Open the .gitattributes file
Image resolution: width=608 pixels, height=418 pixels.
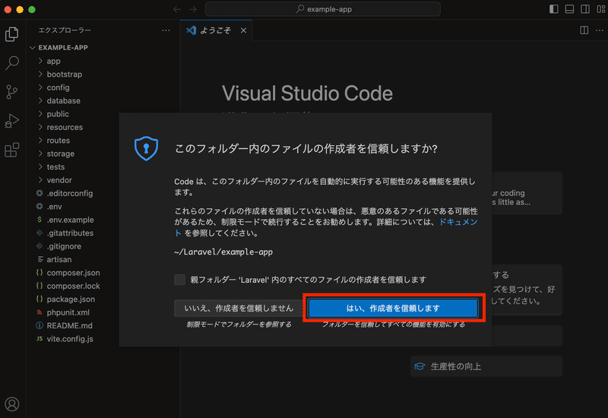pyautogui.click(x=70, y=233)
